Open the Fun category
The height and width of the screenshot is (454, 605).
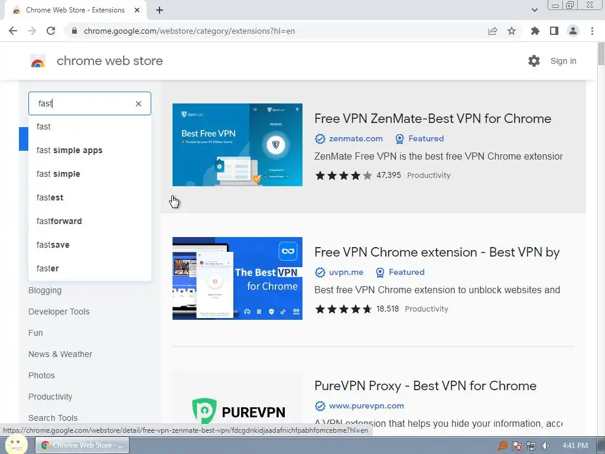[x=35, y=333]
